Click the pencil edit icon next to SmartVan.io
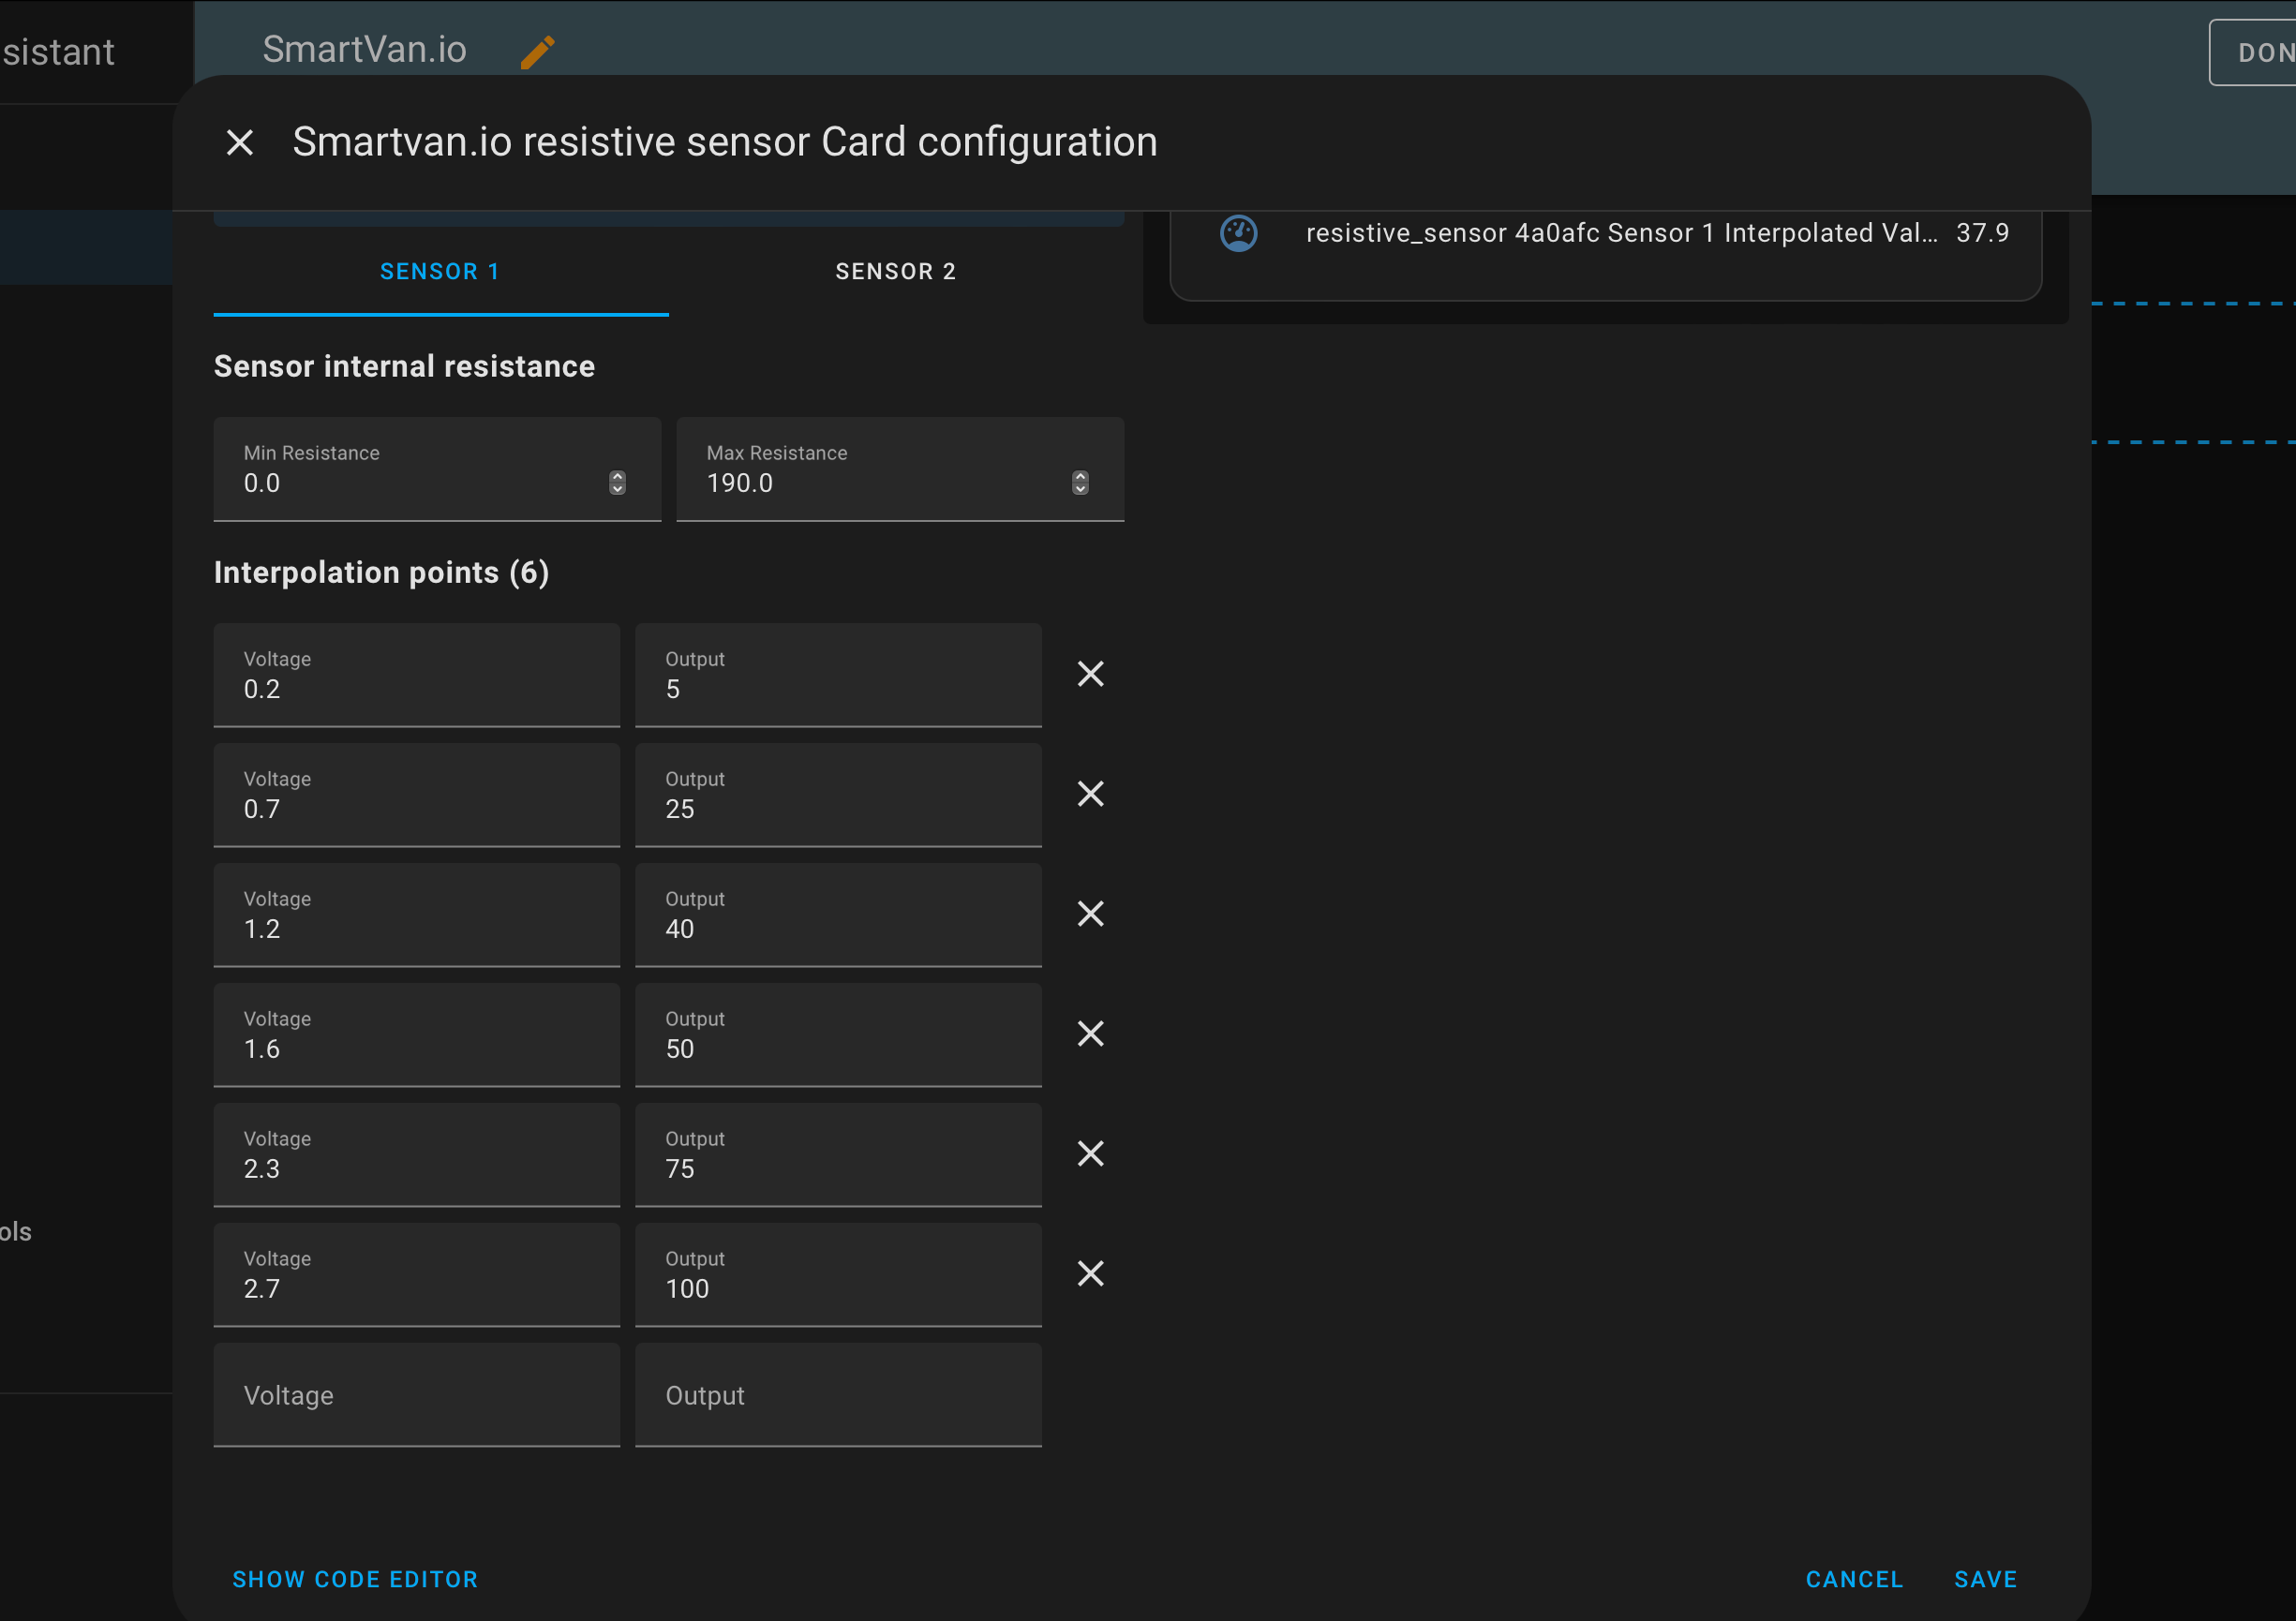The image size is (2296, 1621). (x=537, y=52)
